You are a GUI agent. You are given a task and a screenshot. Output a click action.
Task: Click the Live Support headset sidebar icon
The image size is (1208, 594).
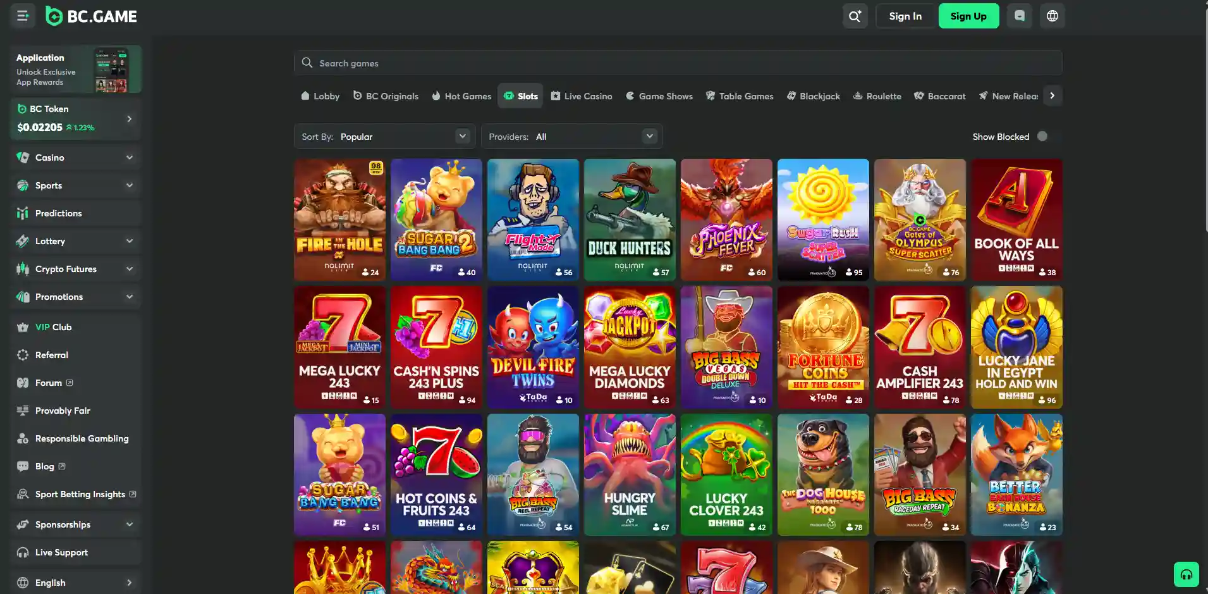(x=23, y=552)
